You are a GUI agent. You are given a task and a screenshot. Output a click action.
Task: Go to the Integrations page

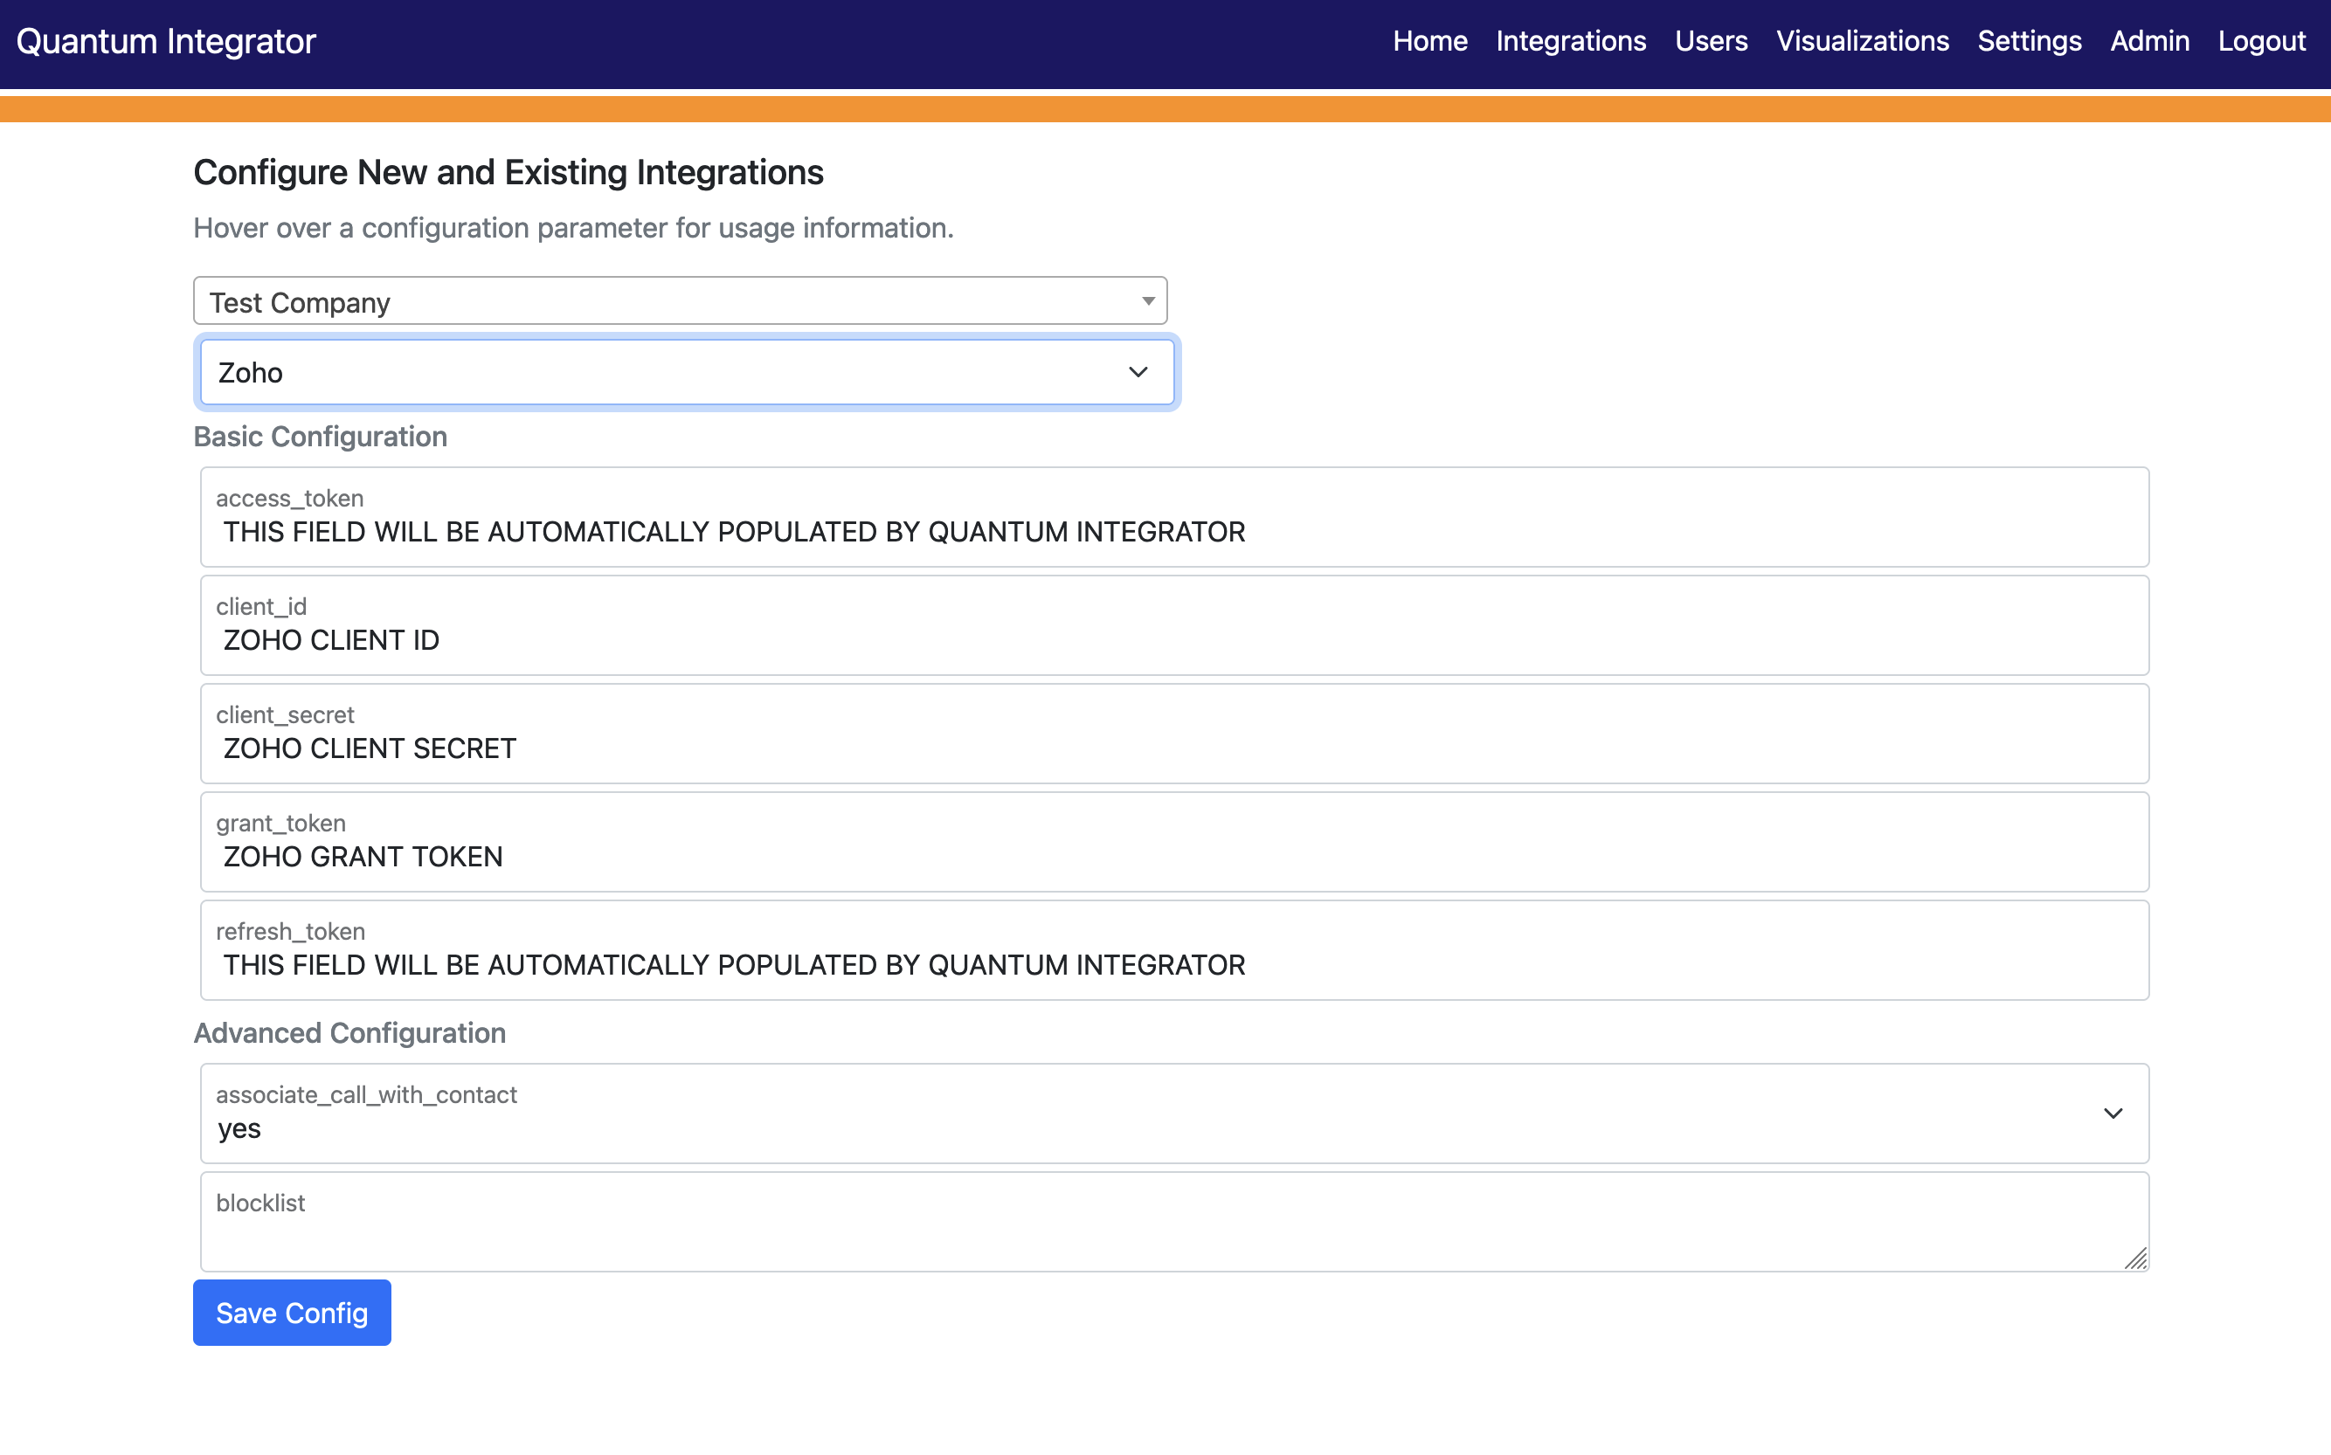point(1570,41)
